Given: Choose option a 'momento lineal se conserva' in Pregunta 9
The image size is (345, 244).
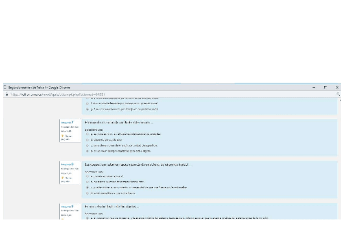Looking at the screenshot, I should tap(87, 218).
